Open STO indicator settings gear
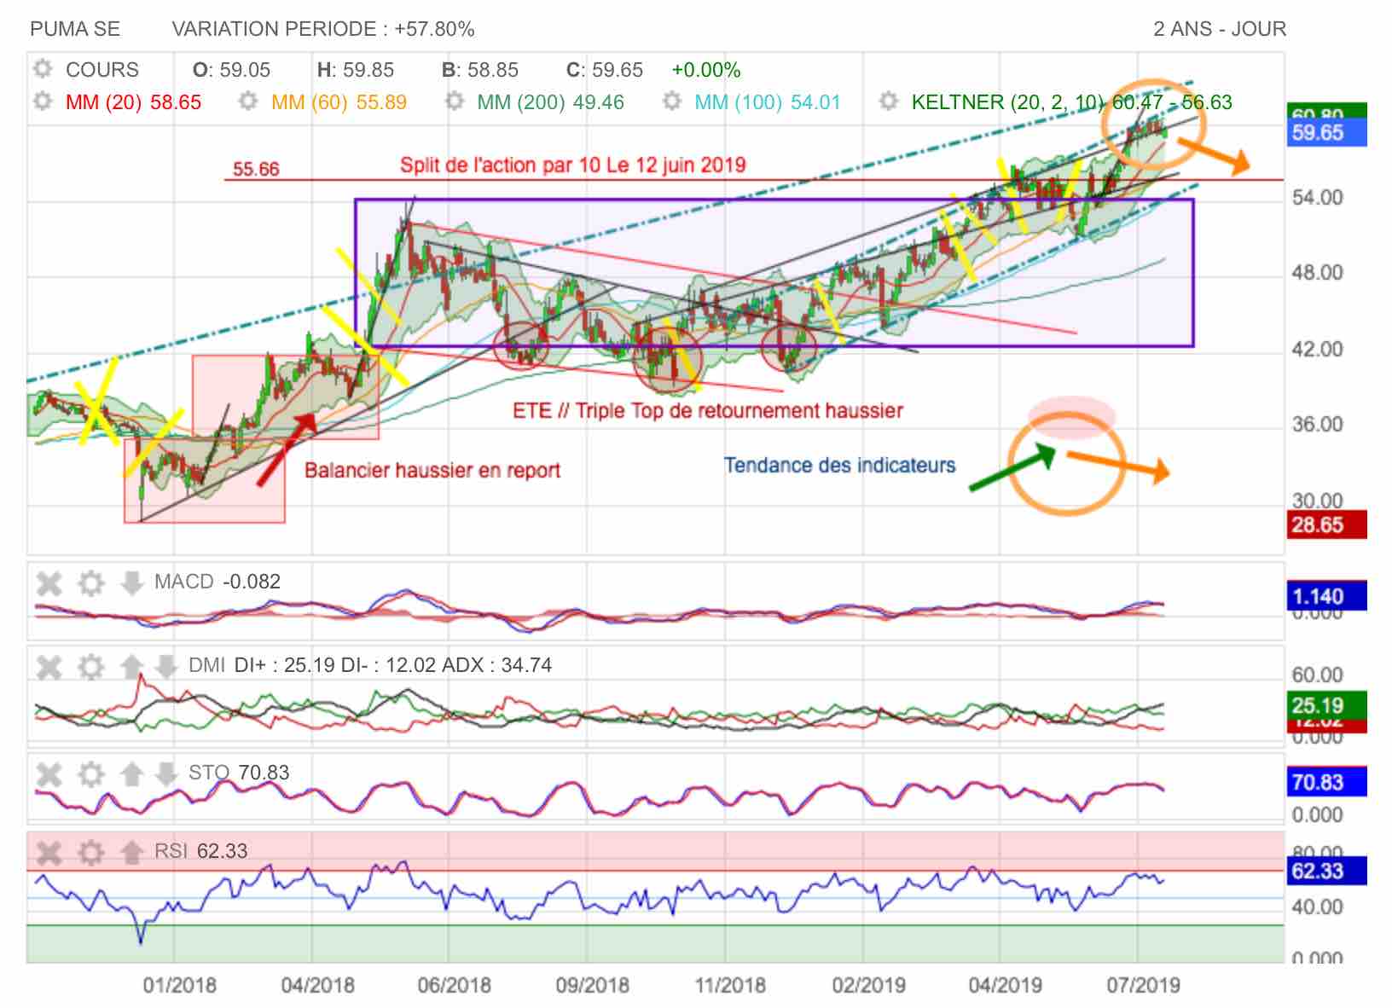The height and width of the screenshot is (1008, 1392). click(91, 773)
